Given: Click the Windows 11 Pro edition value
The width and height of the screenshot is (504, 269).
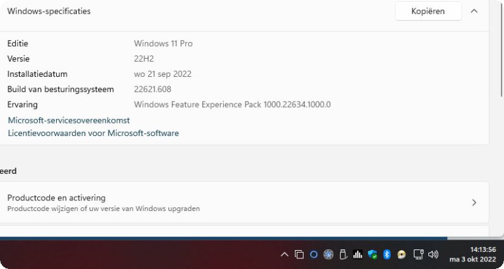Looking at the screenshot, I should 163,43.
